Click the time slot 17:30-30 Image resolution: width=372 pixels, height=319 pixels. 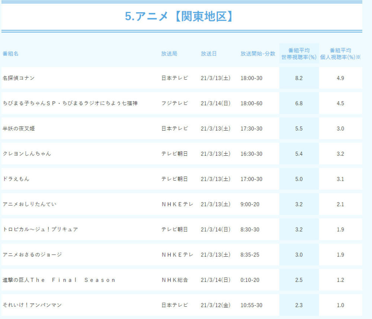(251, 129)
